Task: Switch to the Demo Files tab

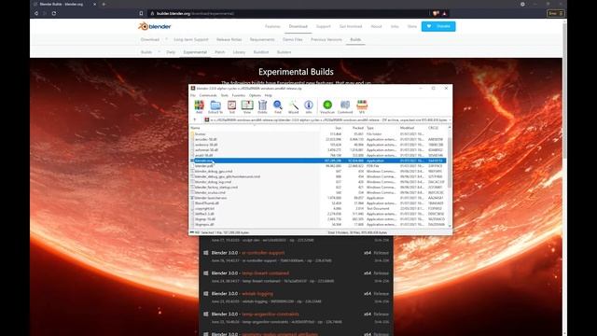Action: pos(292,39)
